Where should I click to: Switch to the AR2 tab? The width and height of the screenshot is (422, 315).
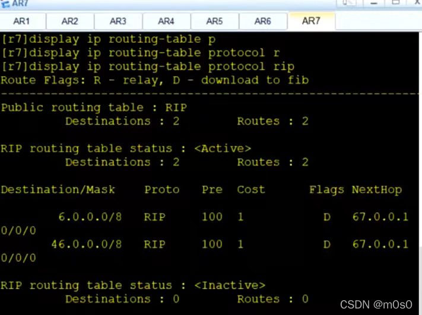coord(70,21)
